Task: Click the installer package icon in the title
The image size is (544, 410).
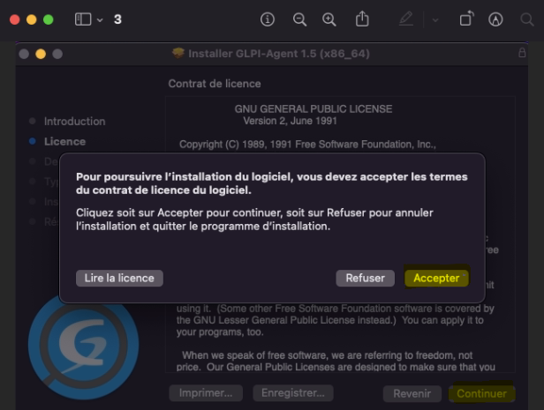Action: pyautogui.click(x=178, y=53)
